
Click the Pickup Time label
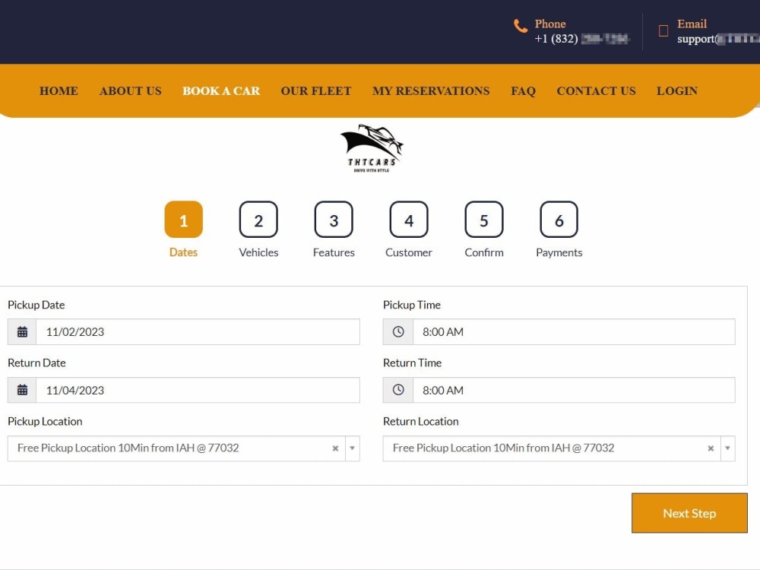[412, 305]
